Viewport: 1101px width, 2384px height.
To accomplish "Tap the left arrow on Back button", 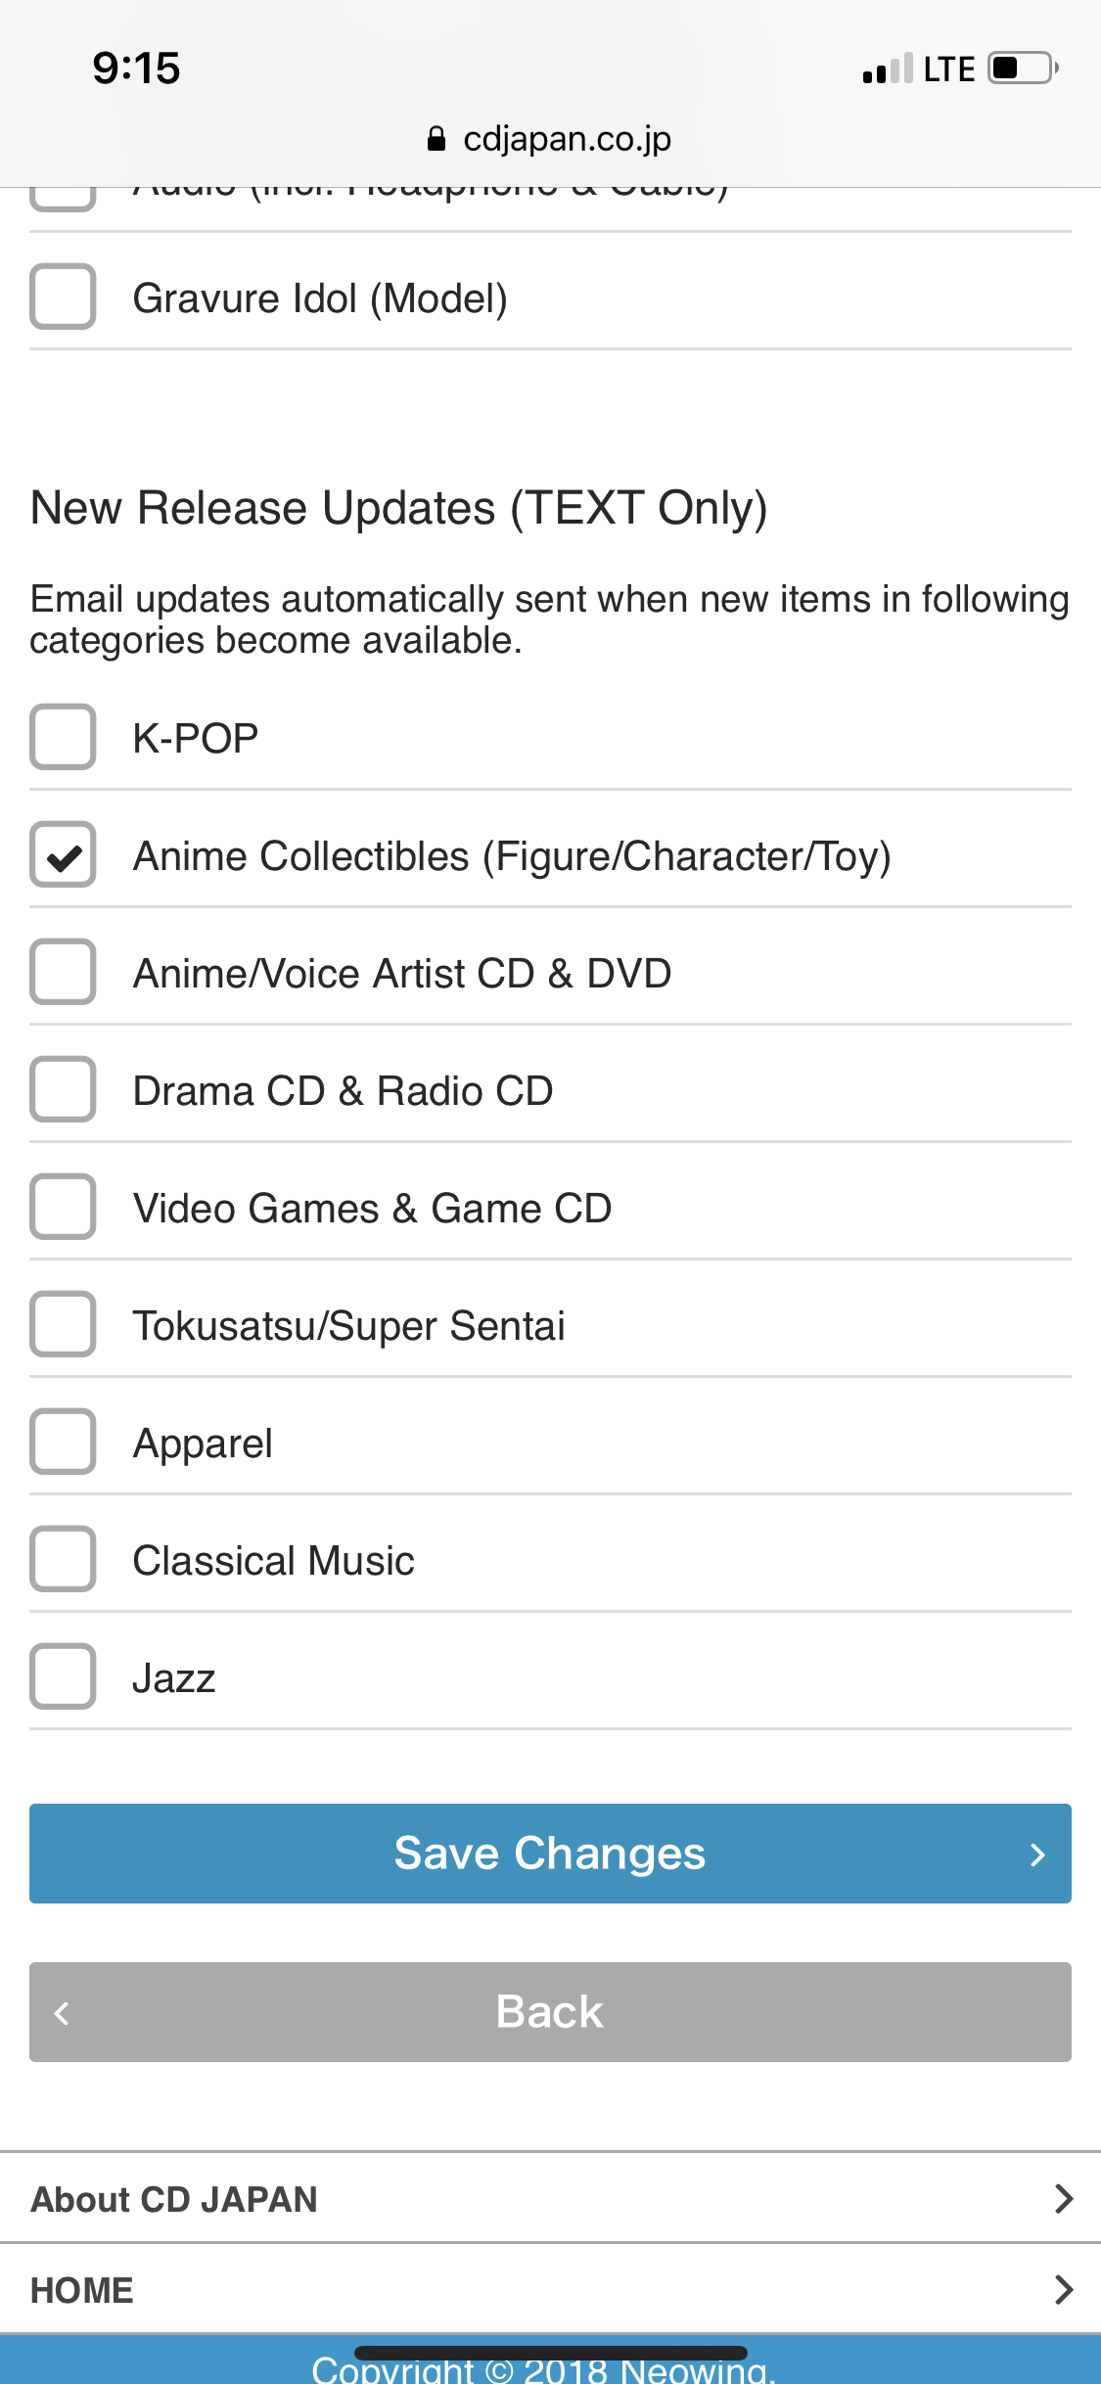I will pyautogui.click(x=62, y=2013).
